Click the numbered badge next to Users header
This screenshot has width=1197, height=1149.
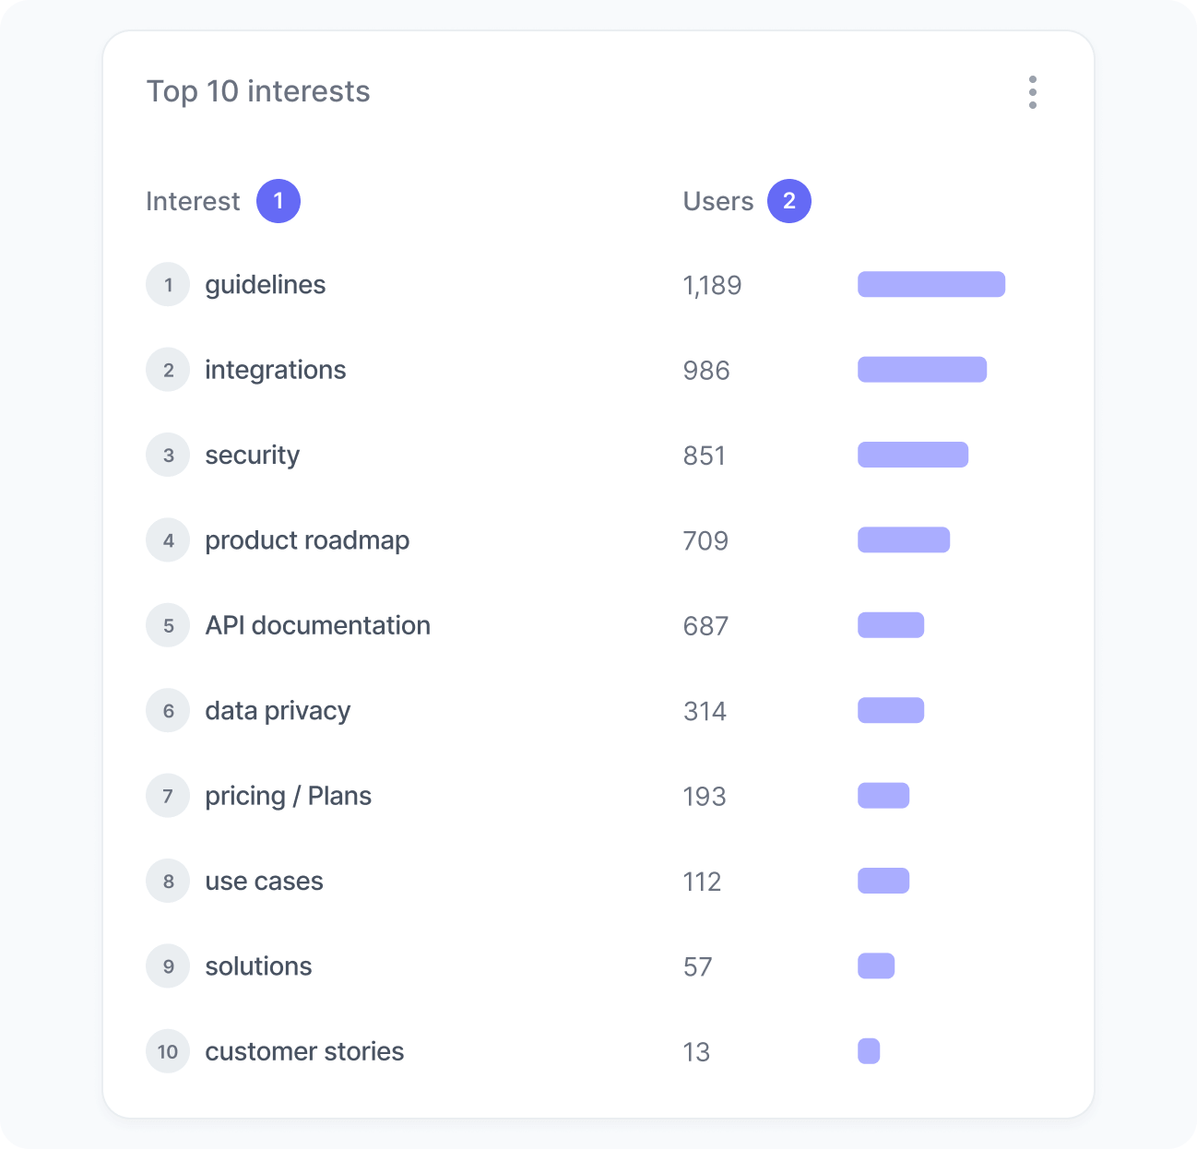tap(788, 201)
